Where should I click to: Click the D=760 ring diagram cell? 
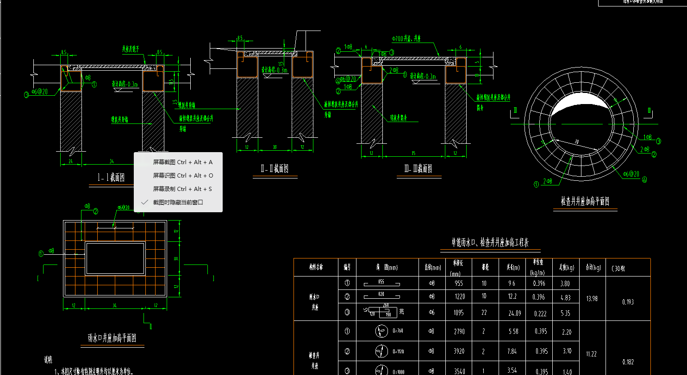point(387,331)
